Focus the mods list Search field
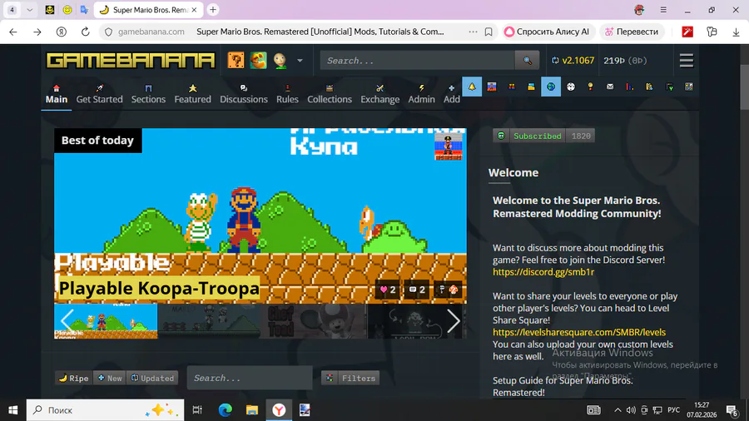This screenshot has height=421, width=749. coord(250,378)
